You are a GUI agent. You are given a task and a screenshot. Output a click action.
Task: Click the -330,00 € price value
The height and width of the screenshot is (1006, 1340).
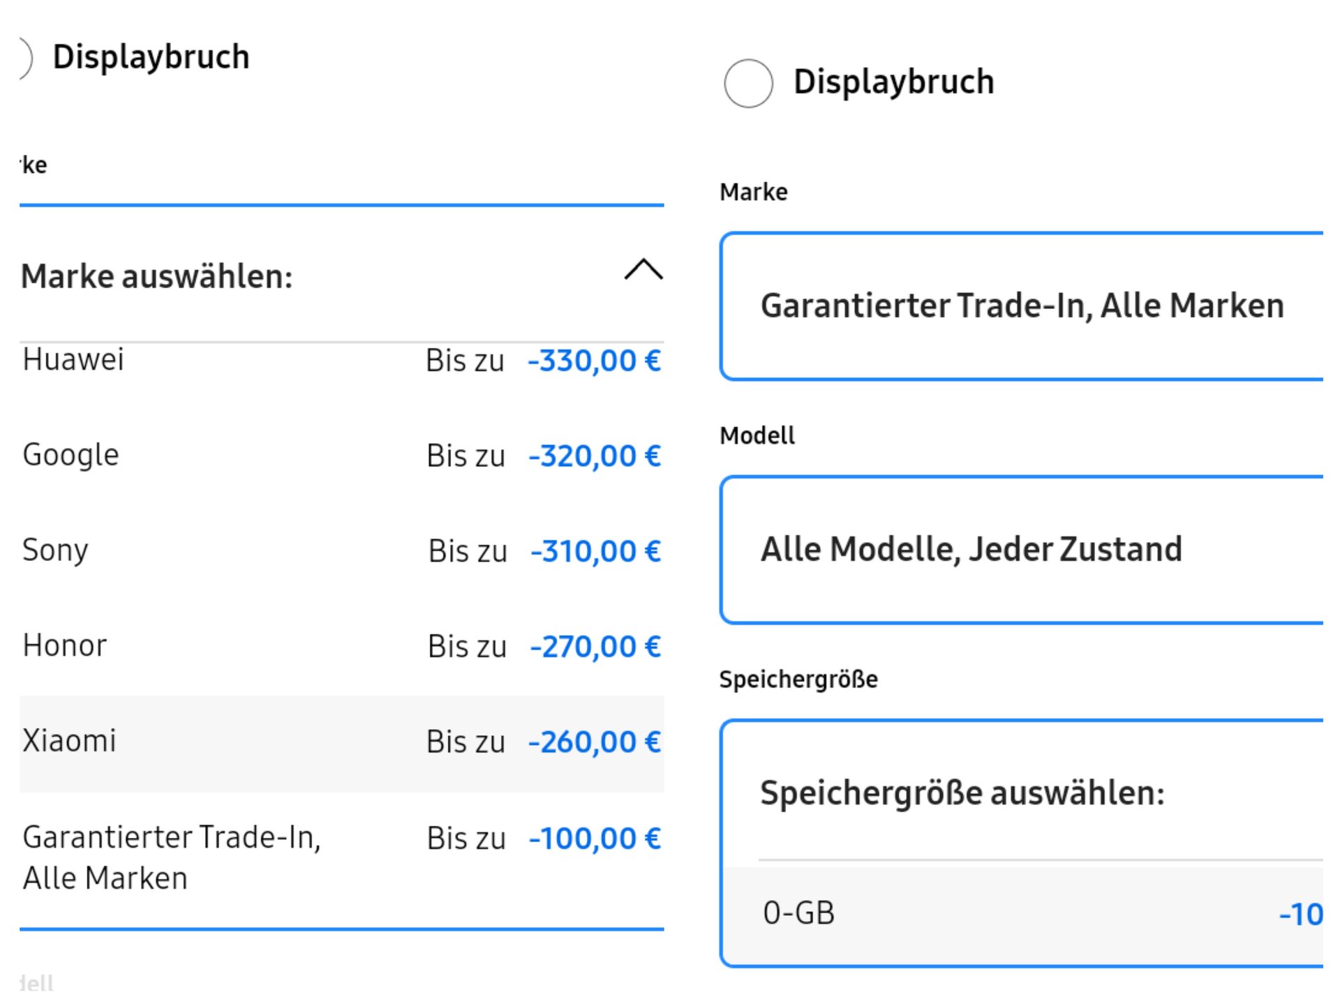click(594, 361)
